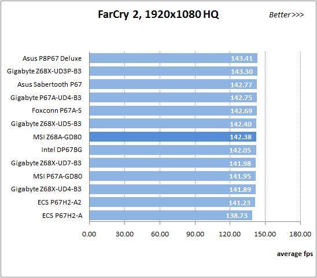This screenshot has width=317, height=278.
Task: Click the axis tick label 60.00
Action: 160,234
